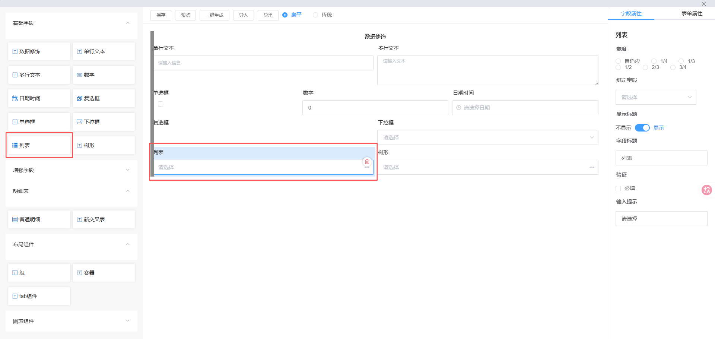Screen dimensions: 715x339
Task: Switch to the 表单属性 tab
Action: (692, 13)
